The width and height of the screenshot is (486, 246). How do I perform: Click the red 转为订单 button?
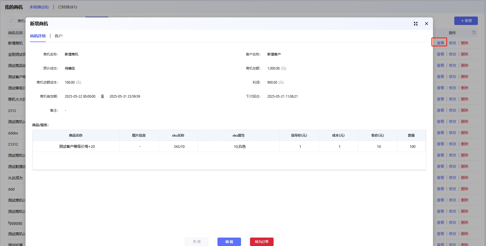tap(262, 242)
